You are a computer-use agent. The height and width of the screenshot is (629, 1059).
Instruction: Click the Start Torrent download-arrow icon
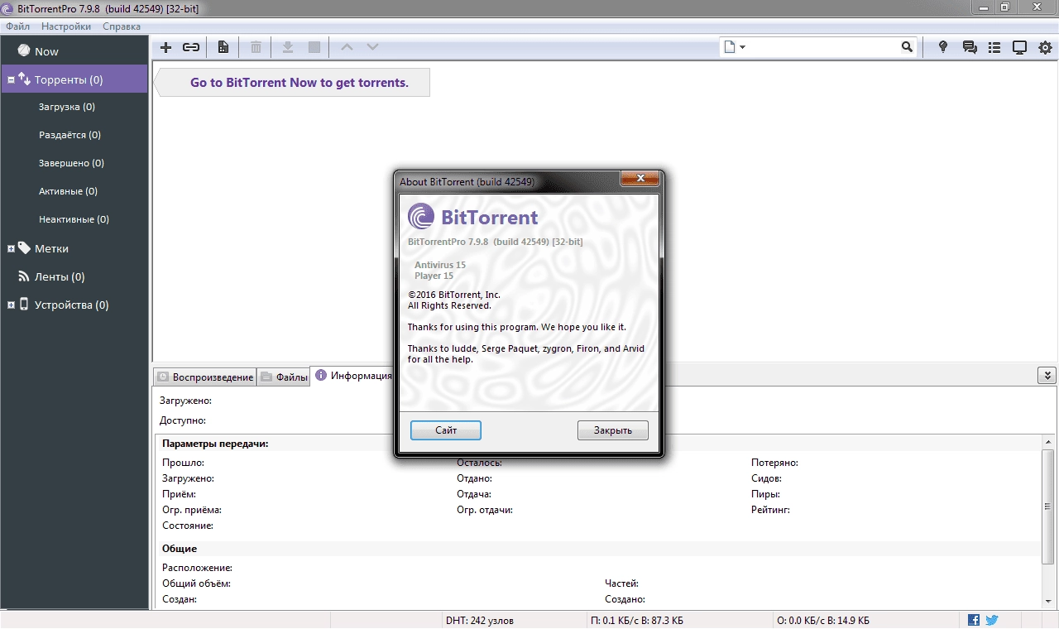pyautogui.click(x=288, y=47)
